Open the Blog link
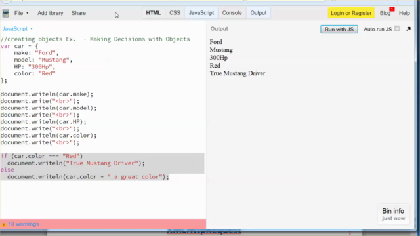The image size is (420, 236). click(x=385, y=13)
